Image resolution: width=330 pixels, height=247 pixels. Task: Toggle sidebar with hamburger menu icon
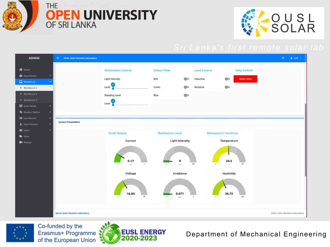(x=58, y=58)
